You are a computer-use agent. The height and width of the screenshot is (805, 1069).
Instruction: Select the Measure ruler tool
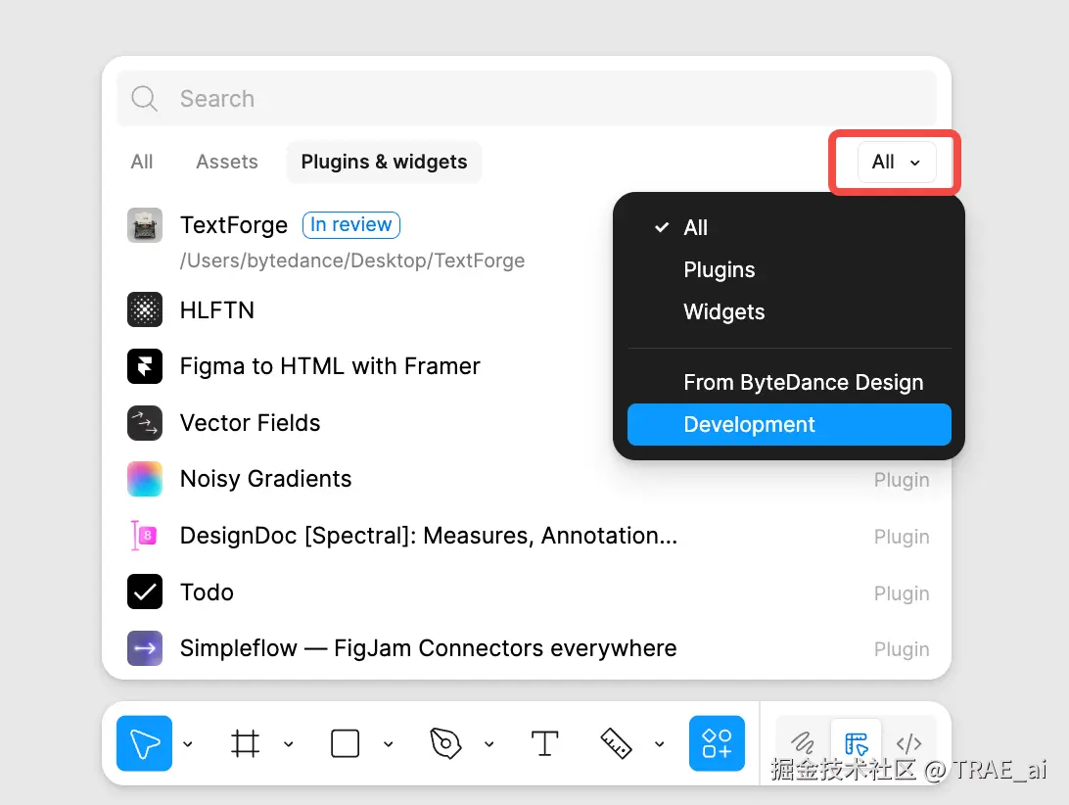pyautogui.click(x=616, y=743)
